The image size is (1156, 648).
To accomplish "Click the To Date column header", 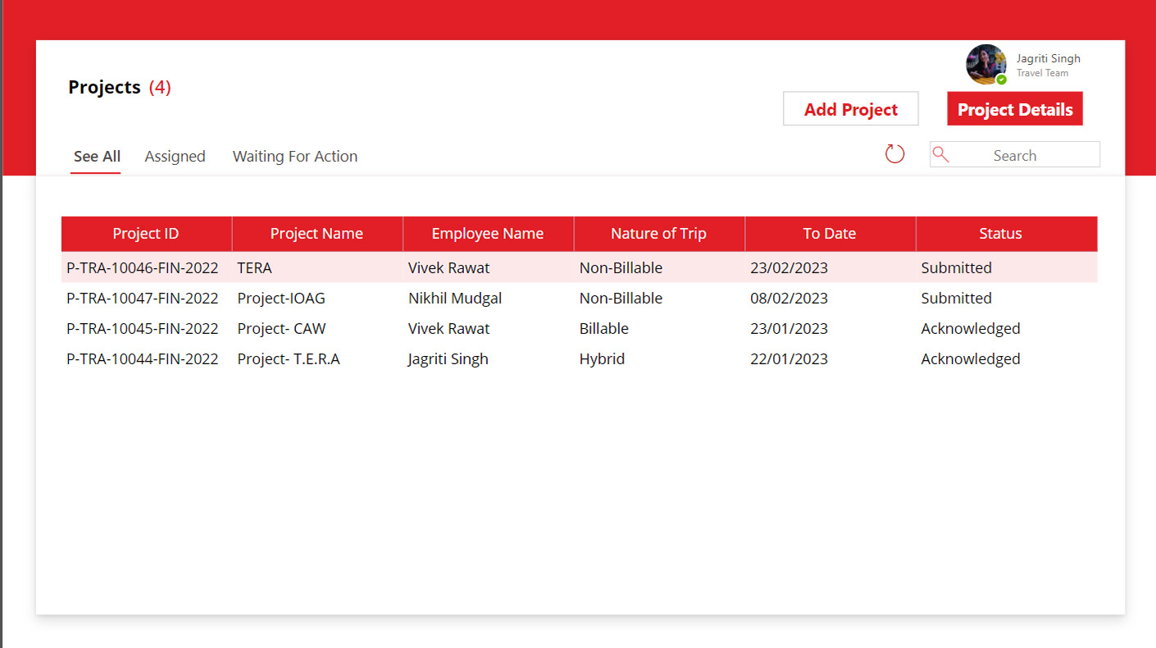I will point(830,234).
